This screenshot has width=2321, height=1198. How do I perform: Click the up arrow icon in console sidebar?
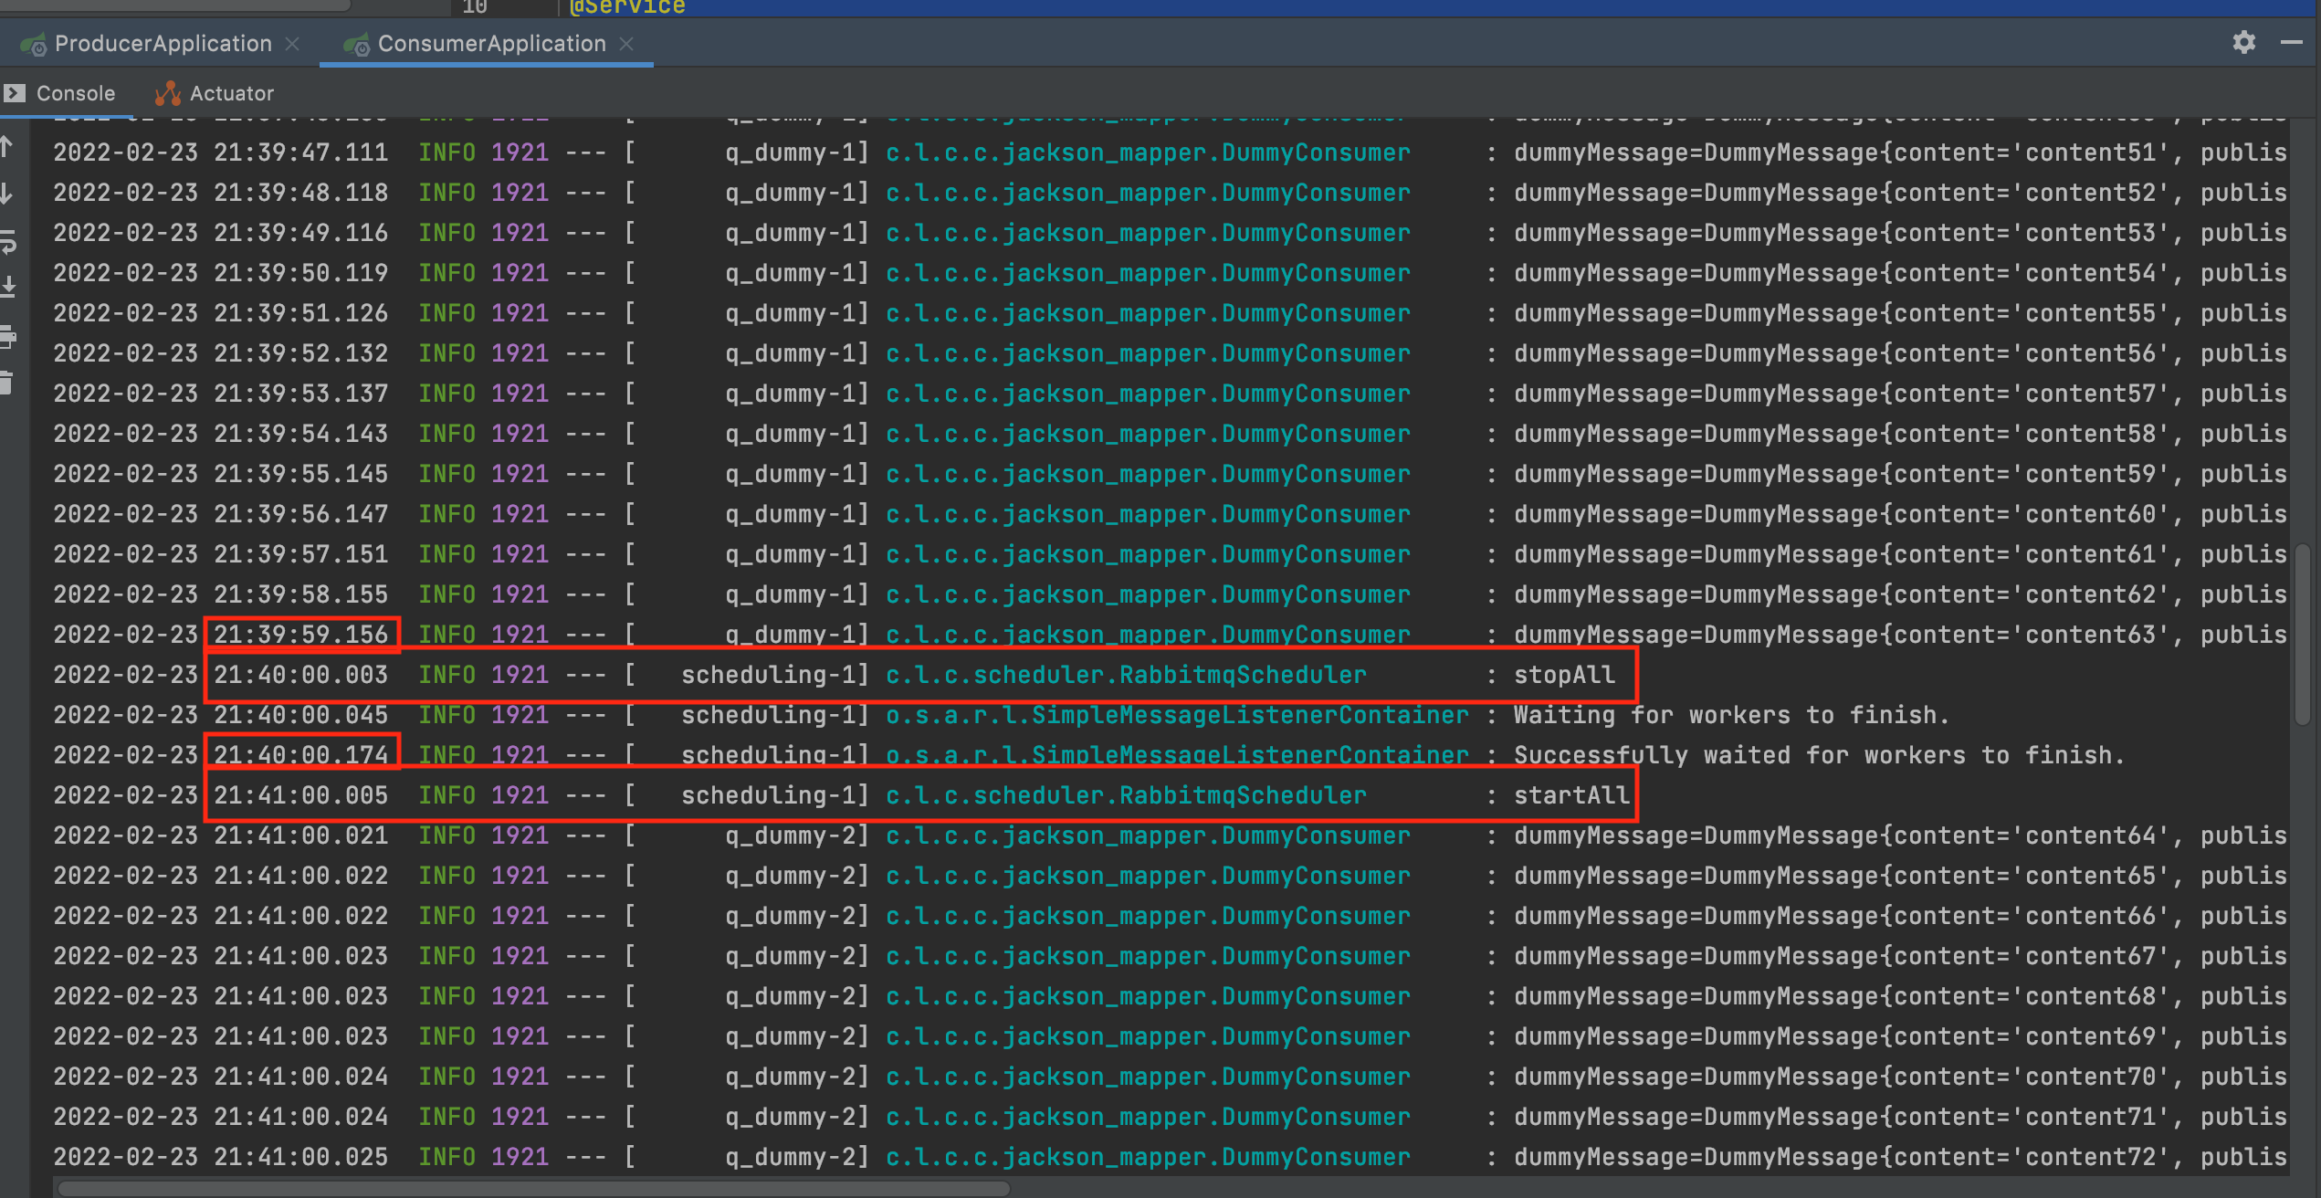coord(5,146)
